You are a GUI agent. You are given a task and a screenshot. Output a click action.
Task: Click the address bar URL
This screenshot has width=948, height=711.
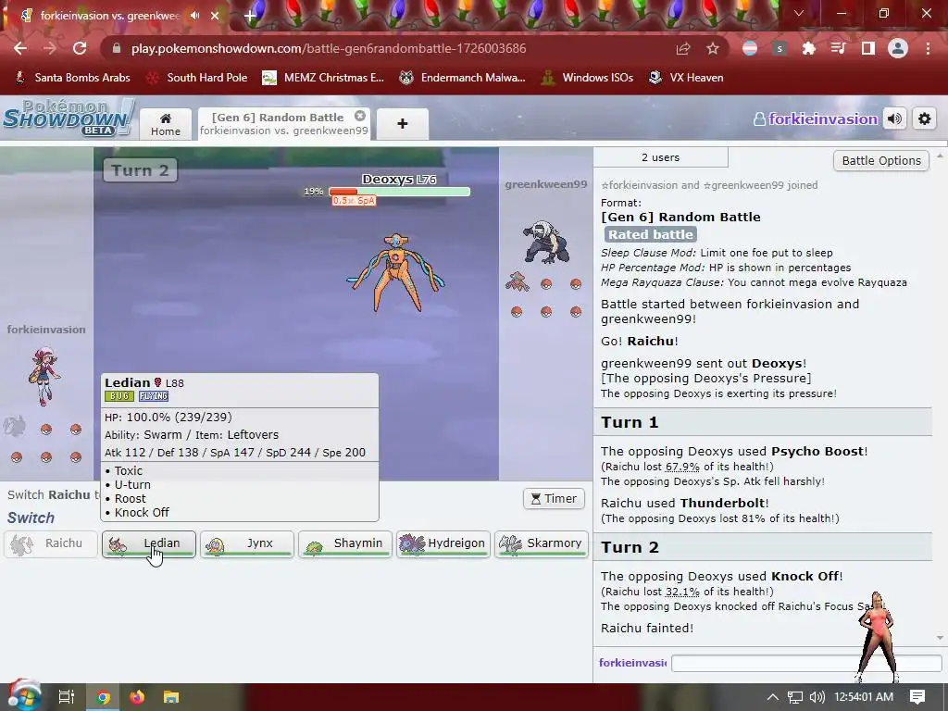pyautogui.click(x=329, y=48)
